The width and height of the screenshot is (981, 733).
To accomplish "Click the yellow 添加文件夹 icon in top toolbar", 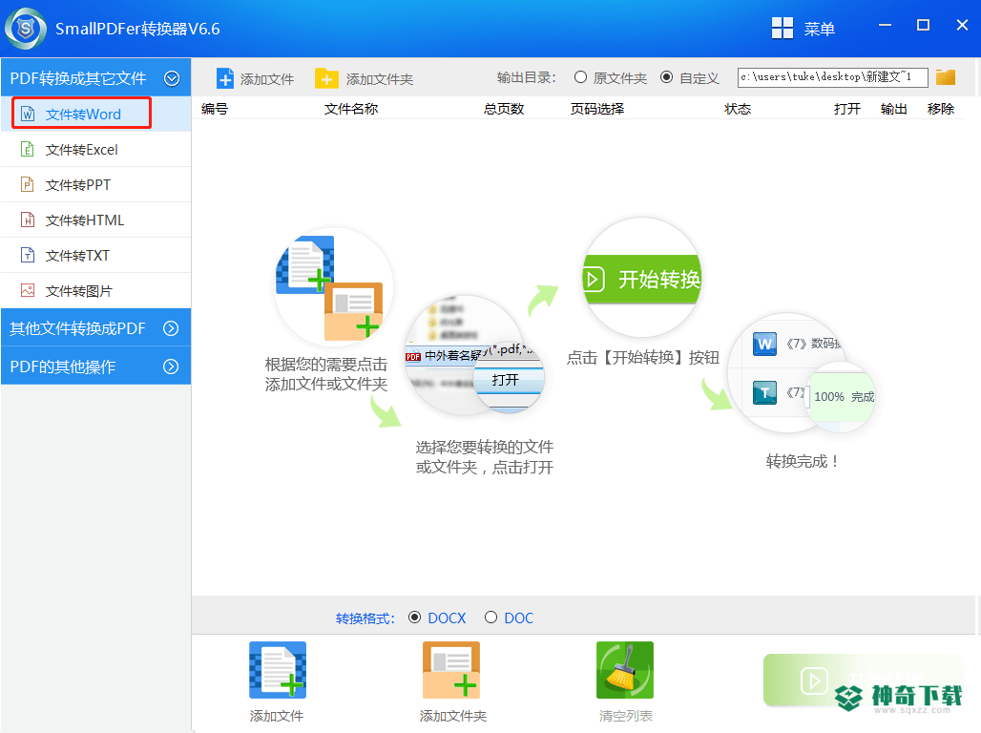I will pyautogui.click(x=326, y=79).
